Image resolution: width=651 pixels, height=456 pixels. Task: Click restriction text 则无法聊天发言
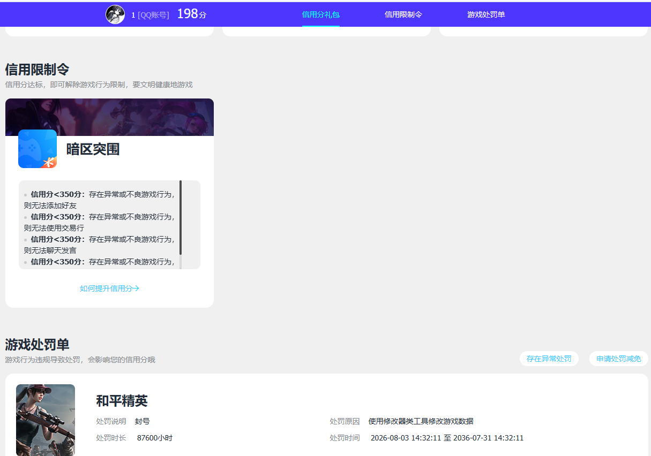click(50, 250)
